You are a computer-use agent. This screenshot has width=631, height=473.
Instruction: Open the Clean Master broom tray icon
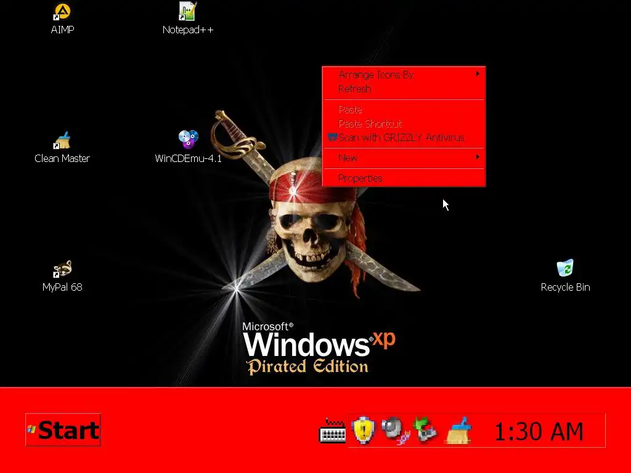pyautogui.click(x=458, y=431)
